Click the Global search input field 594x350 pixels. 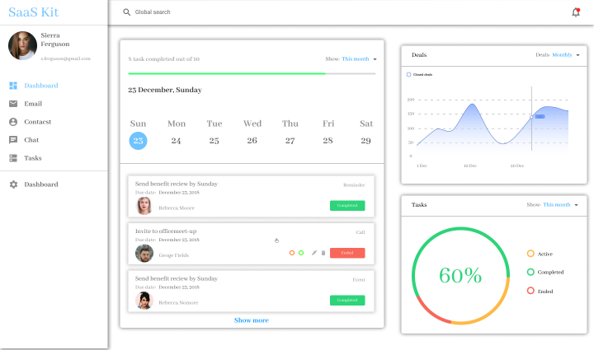pyautogui.click(x=153, y=12)
